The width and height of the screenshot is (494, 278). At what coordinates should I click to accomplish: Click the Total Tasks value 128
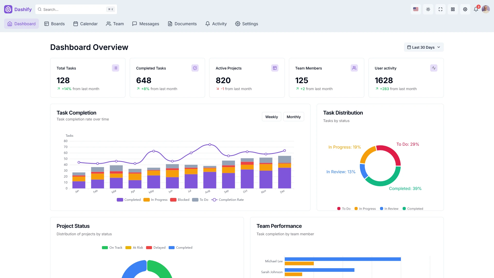[x=63, y=80]
